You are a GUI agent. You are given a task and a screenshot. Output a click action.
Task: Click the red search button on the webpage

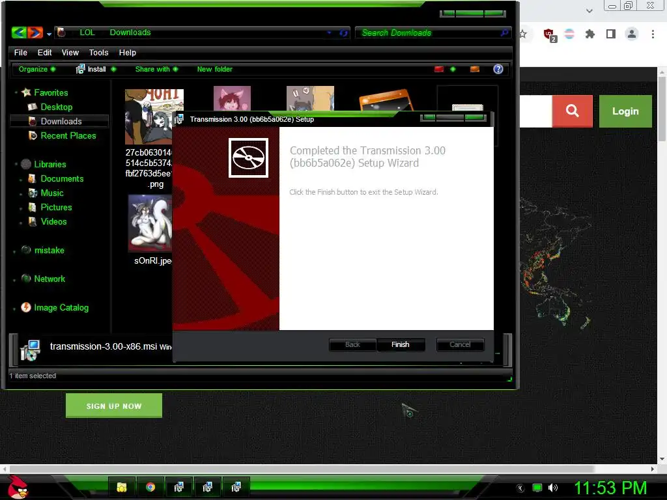(x=572, y=111)
